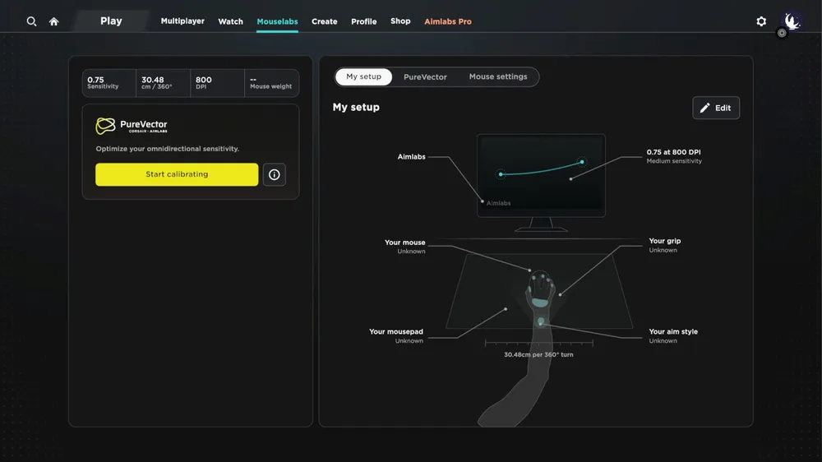The image size is (822, 462).
Task: Click the Aimlabs label beside monitor
Action: [412, 157]
